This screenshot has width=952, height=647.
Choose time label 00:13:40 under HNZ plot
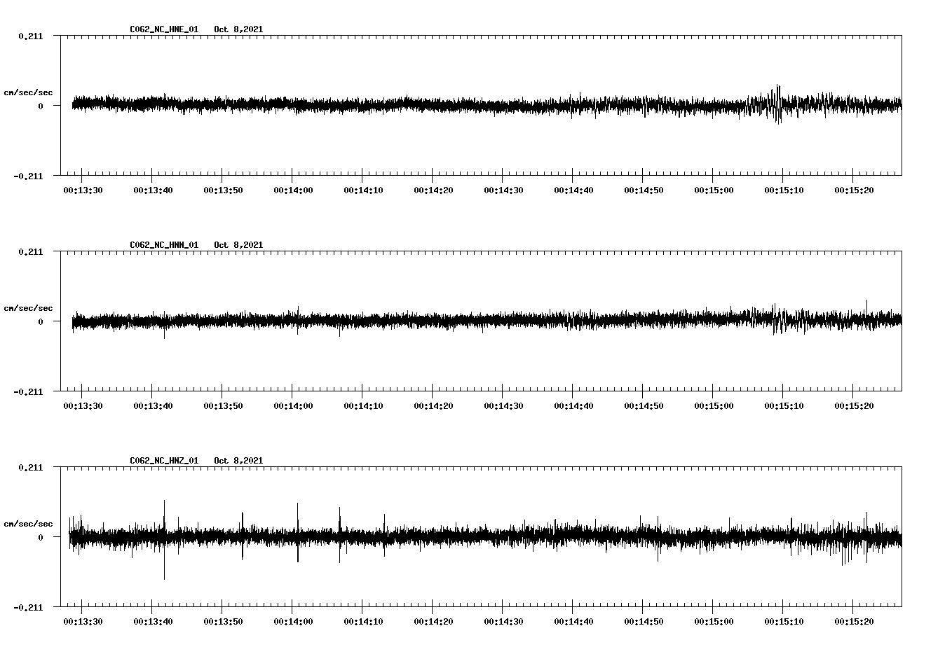(x=153, y=622)
